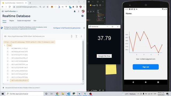The image size is (171, 96).
Task: Expand the first child node under temp
Action: (8, 49)
